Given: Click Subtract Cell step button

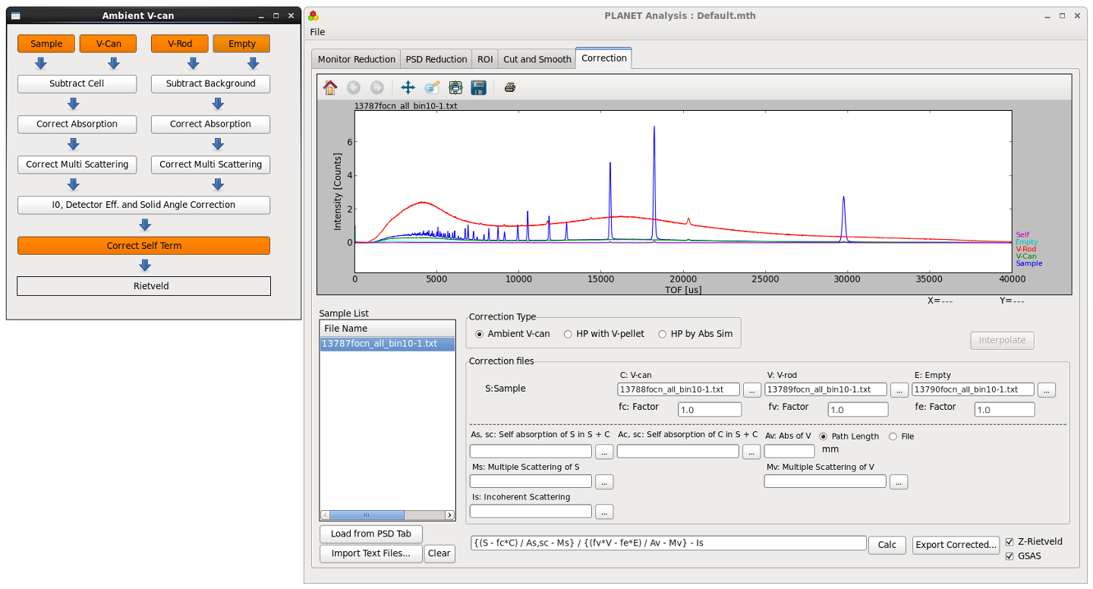Looking at the screenshot, I should 77,83.
